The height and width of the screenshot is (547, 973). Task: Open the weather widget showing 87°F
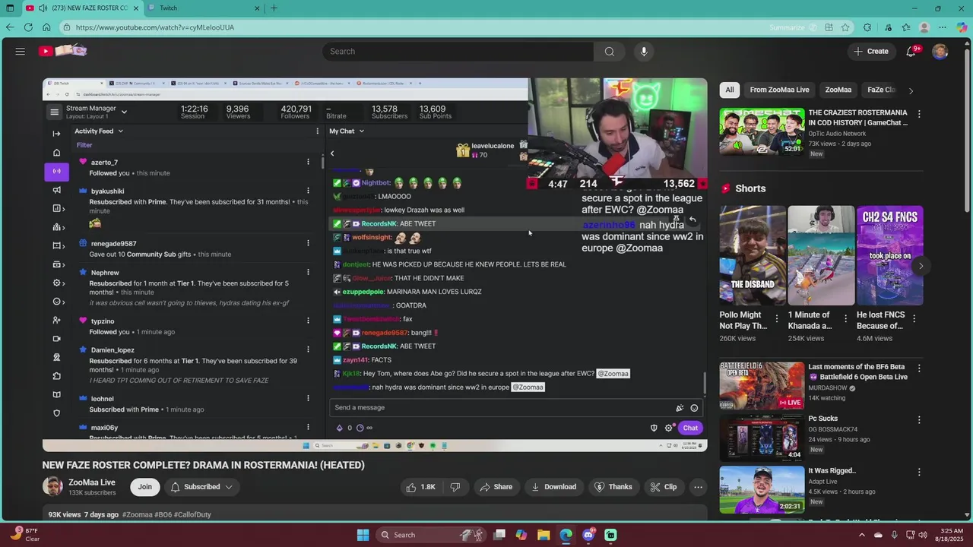[x=25, y=535]
